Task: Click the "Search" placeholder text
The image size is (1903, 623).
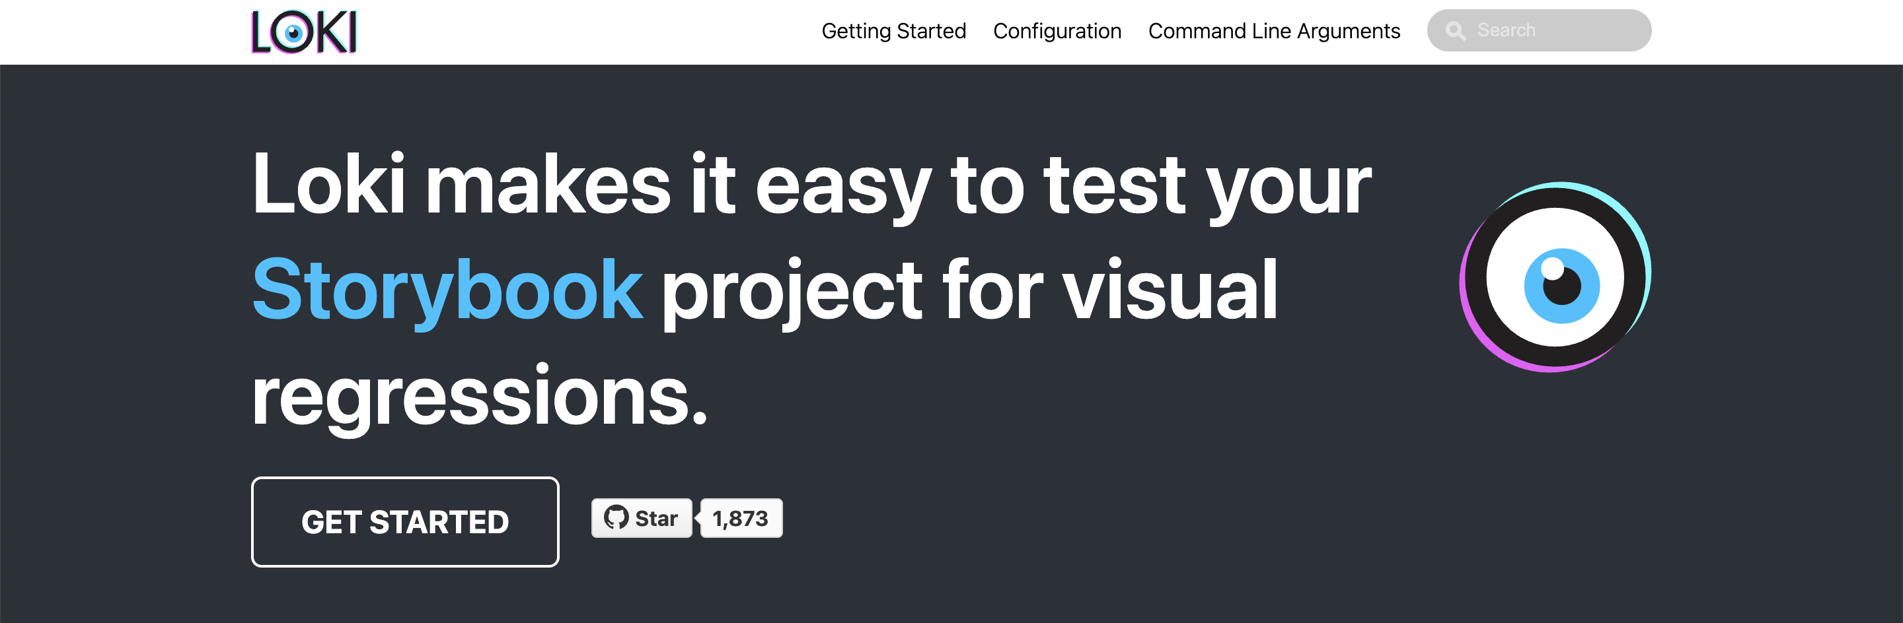Action: coord(1506,30)
